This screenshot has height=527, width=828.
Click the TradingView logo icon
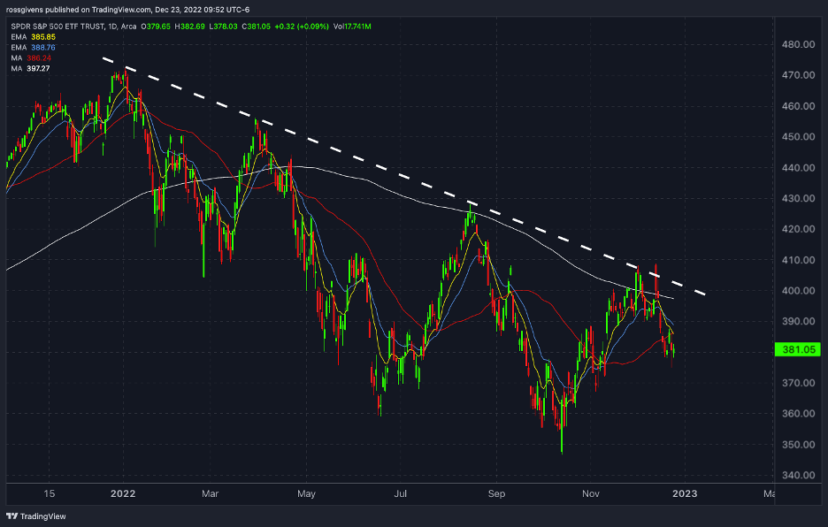11,516
